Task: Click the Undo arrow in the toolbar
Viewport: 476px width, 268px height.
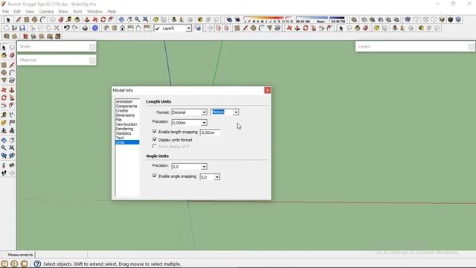Action: click(66, 28)
